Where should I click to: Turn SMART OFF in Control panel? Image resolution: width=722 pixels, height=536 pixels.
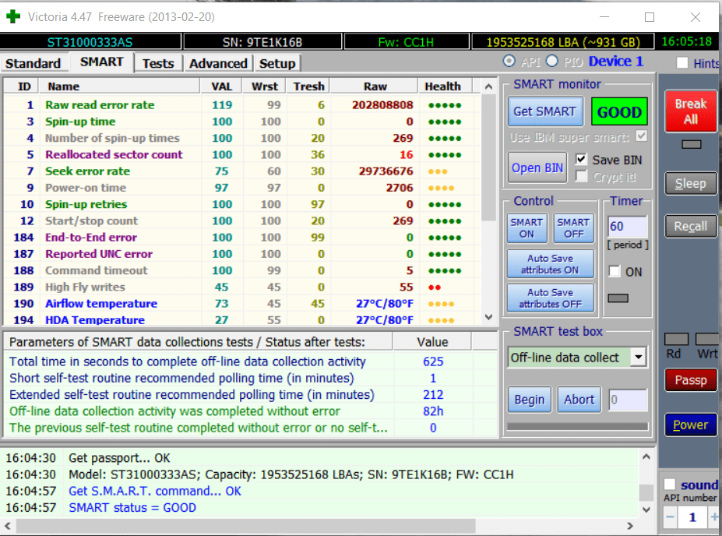pos(573,228)
